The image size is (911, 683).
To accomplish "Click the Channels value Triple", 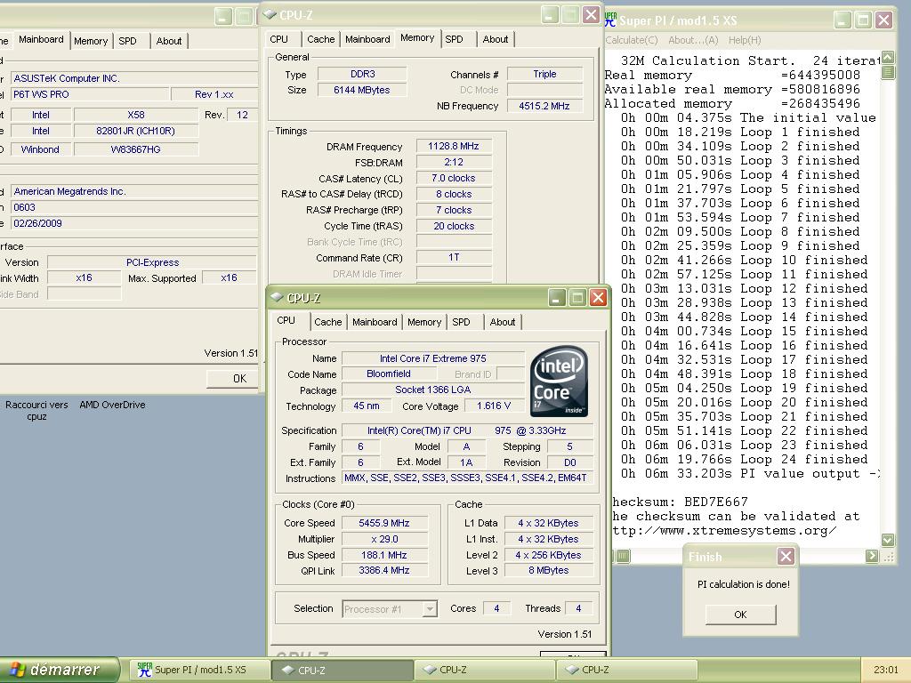I will pos(544,74).
